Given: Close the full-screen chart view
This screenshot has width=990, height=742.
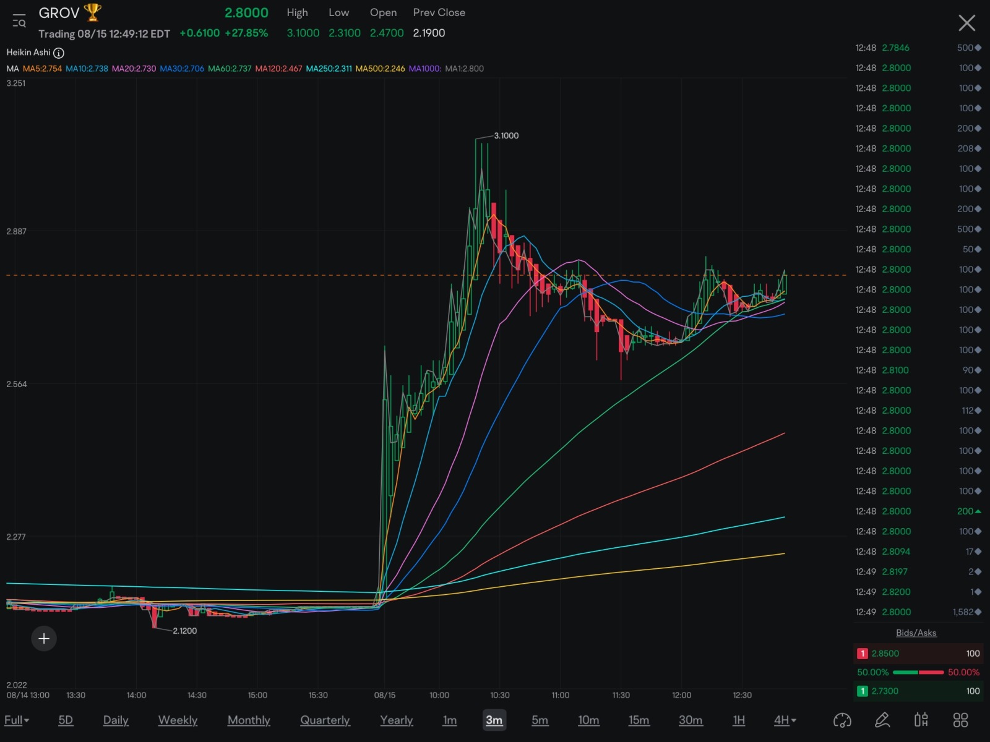Looking at the screenshot, I should 966,23.
